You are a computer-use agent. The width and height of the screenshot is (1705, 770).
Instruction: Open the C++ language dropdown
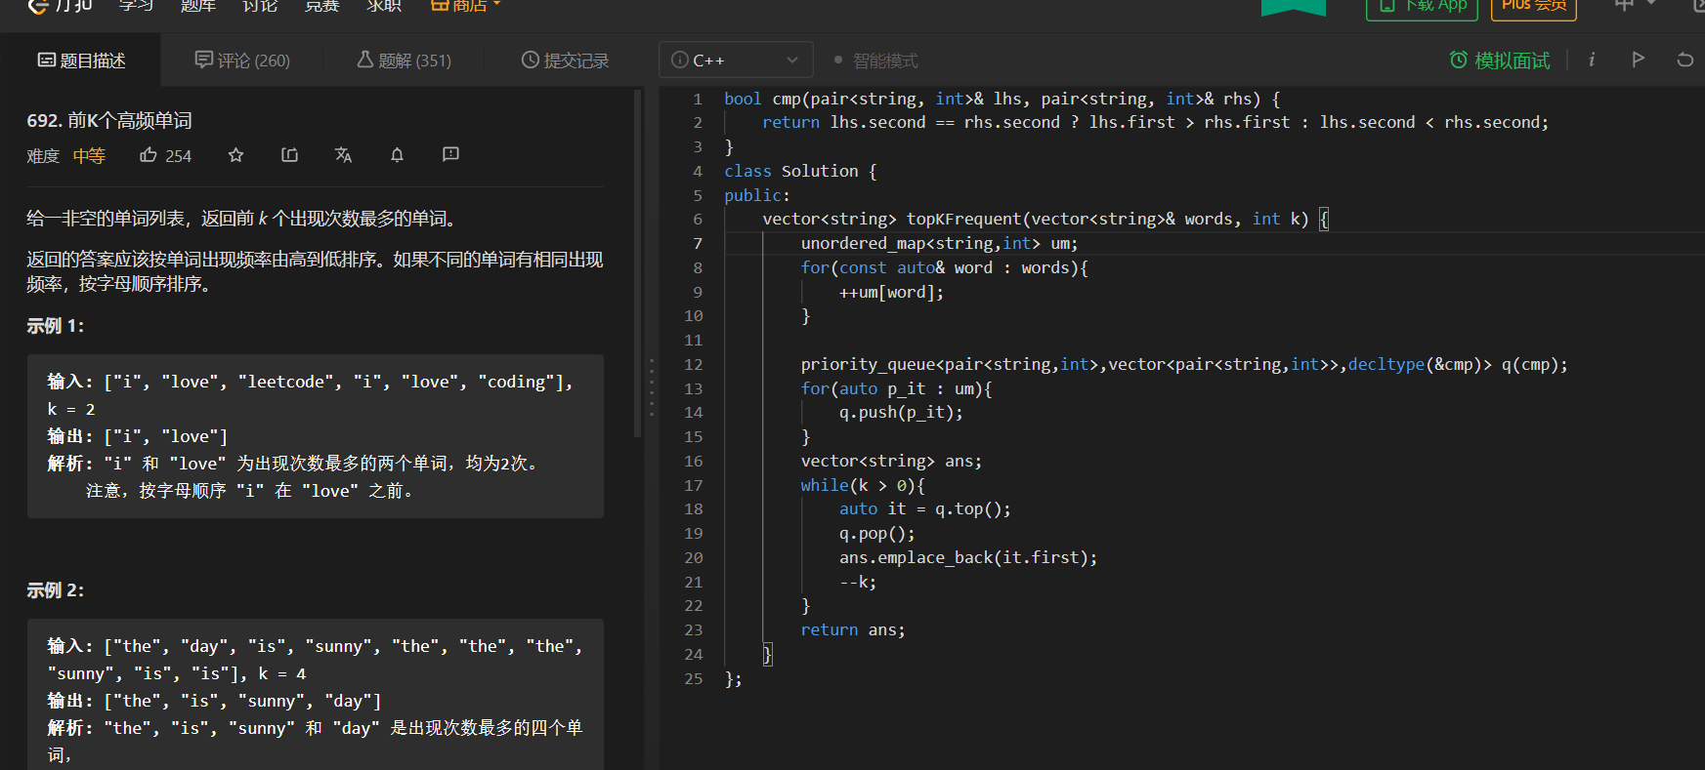pos(736,60)
